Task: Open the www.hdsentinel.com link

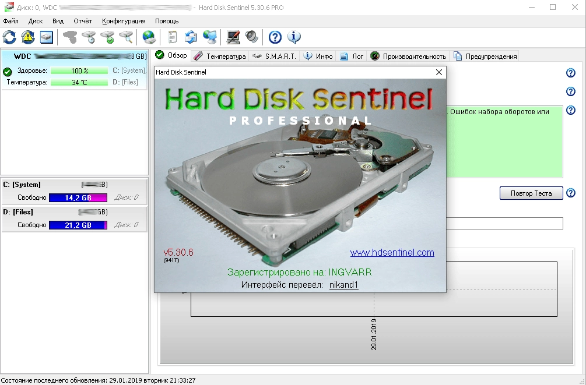Action: tap(392, 252)
